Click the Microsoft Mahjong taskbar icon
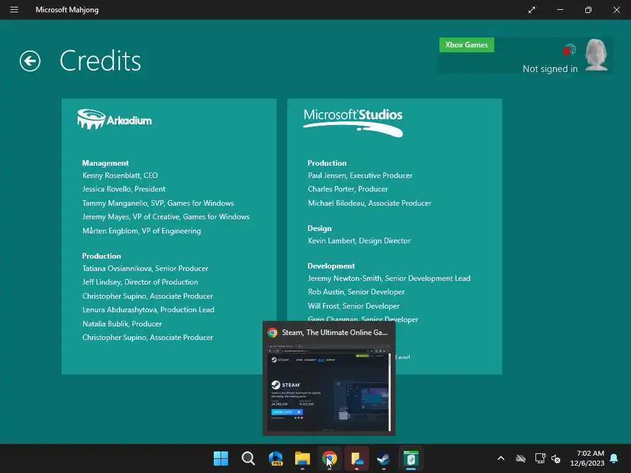This screenshot has width=631, height=473. pos(411,458)
